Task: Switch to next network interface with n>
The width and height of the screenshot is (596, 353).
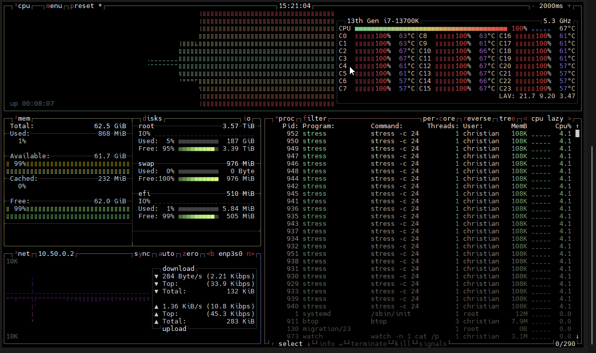Action: point(251,253)
